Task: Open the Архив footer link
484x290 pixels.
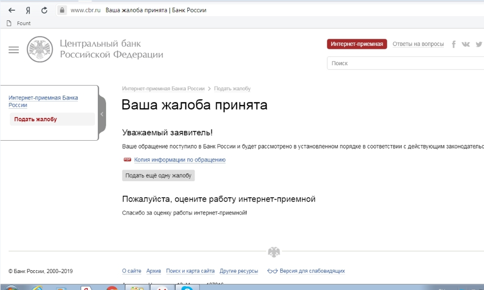Action: point(153,271)
